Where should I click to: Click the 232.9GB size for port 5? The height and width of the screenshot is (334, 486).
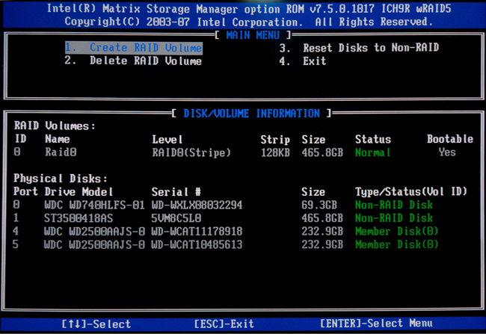coord(322,245)
